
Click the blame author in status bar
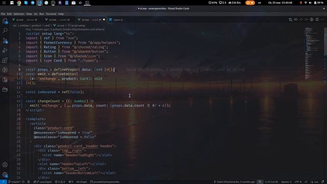(234, 182)
